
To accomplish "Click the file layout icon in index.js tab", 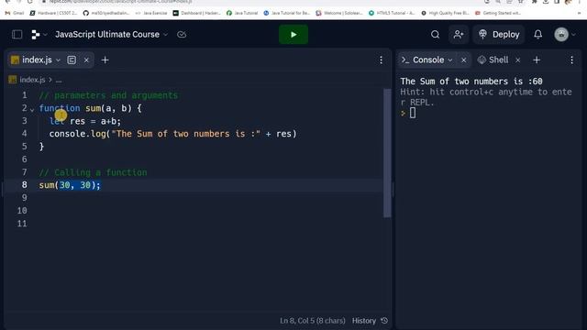I will click(x=72, y=60).
